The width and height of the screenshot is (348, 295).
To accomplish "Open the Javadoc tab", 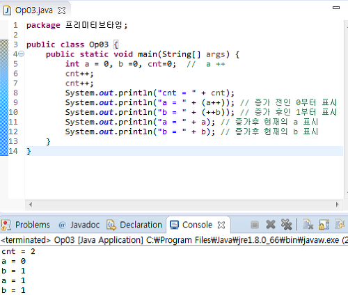I will coord(79,225).
